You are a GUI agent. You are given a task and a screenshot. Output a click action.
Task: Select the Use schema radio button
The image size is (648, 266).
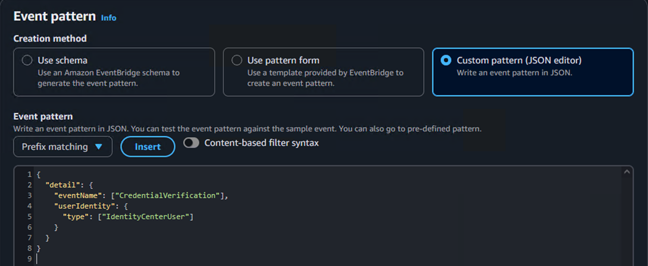point(27,61)
